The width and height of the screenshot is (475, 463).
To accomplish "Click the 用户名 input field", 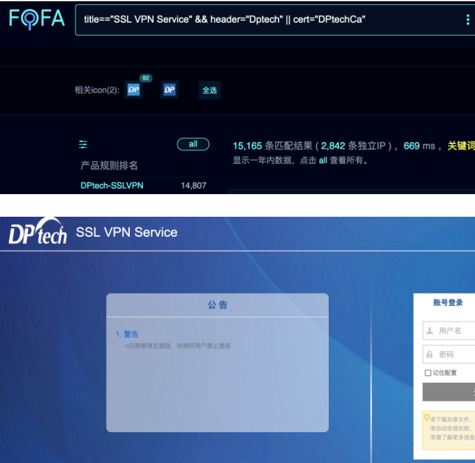I will [x=455, y=330].
